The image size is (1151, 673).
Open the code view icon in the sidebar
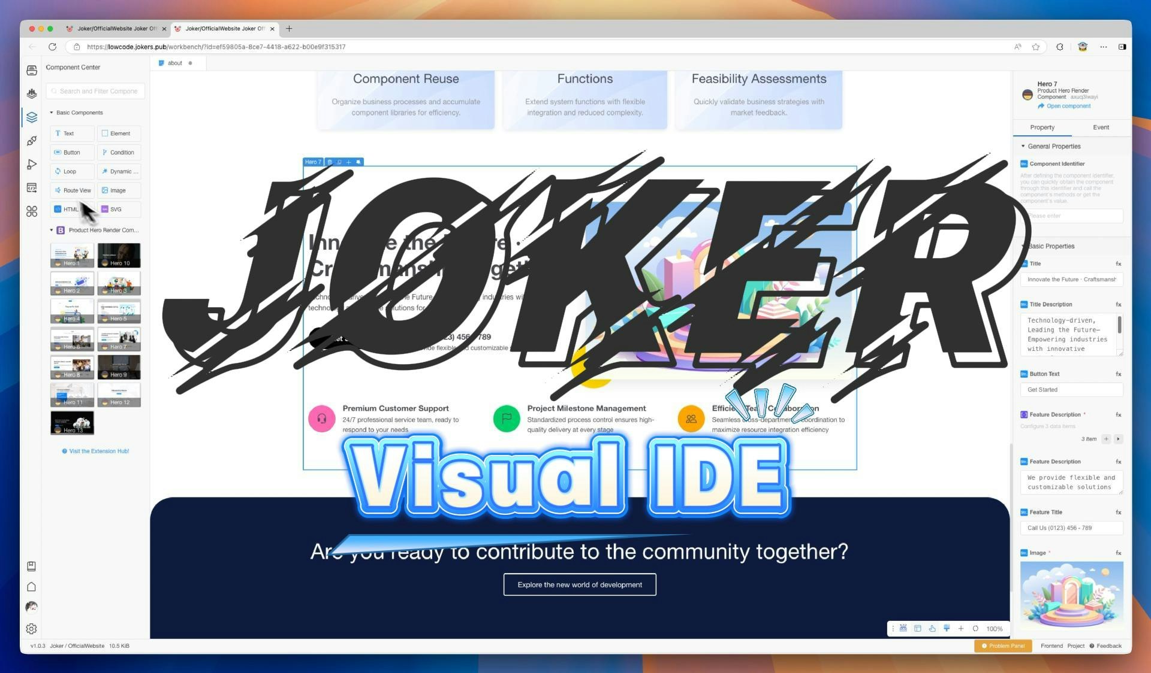coord(32,187)
